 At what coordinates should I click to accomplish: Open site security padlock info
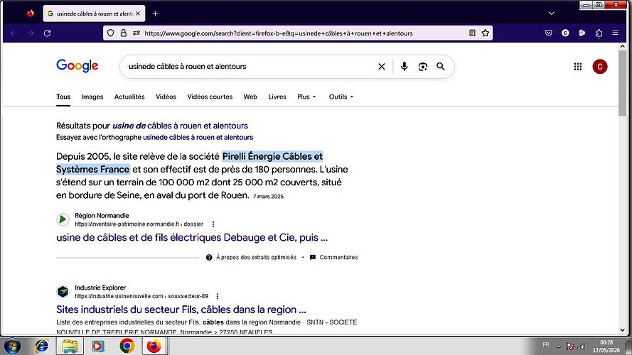[123, 33]
